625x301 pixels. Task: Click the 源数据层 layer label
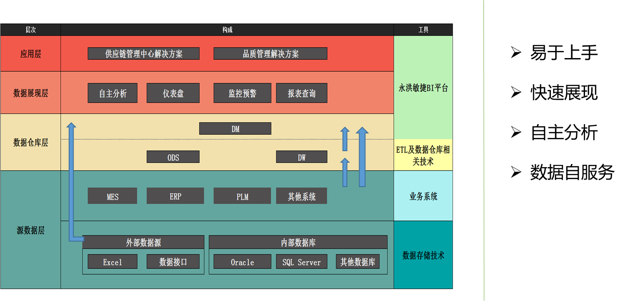31,230
